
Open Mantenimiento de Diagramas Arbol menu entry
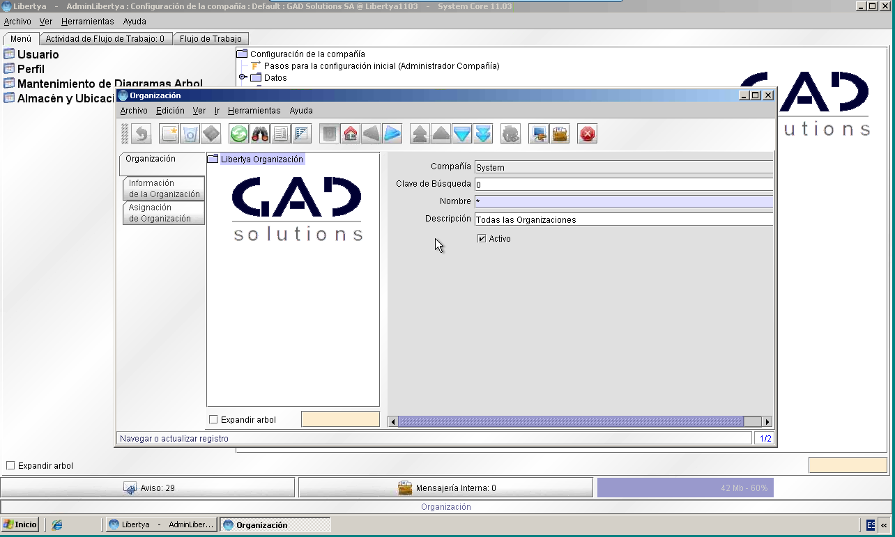(x=110, y=84)
